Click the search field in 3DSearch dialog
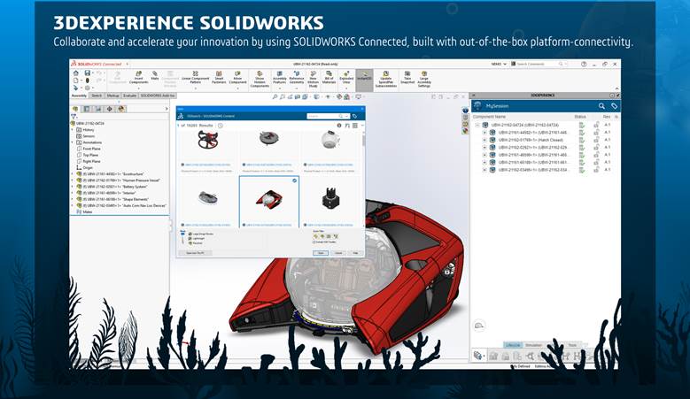Image resolution: width=690 pixels, height=399 pixels. [321, 116]
